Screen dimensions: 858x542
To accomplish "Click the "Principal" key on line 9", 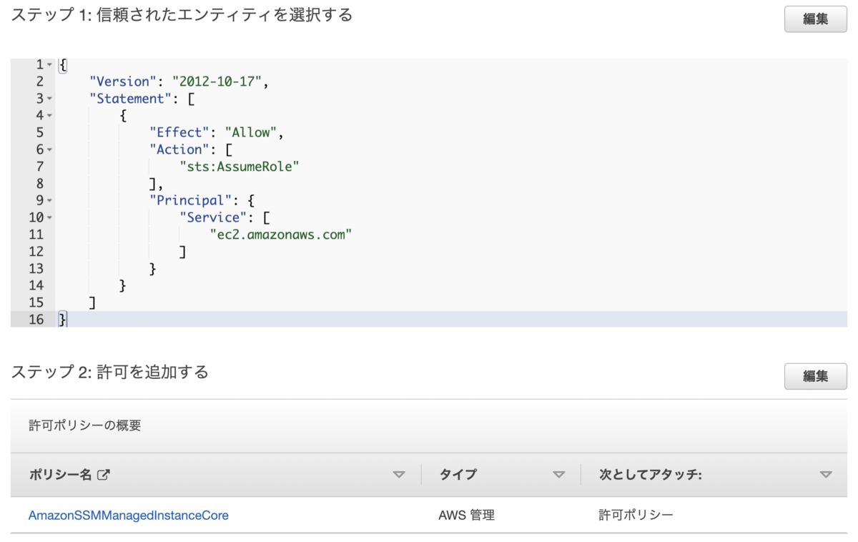I will (191, 200).
